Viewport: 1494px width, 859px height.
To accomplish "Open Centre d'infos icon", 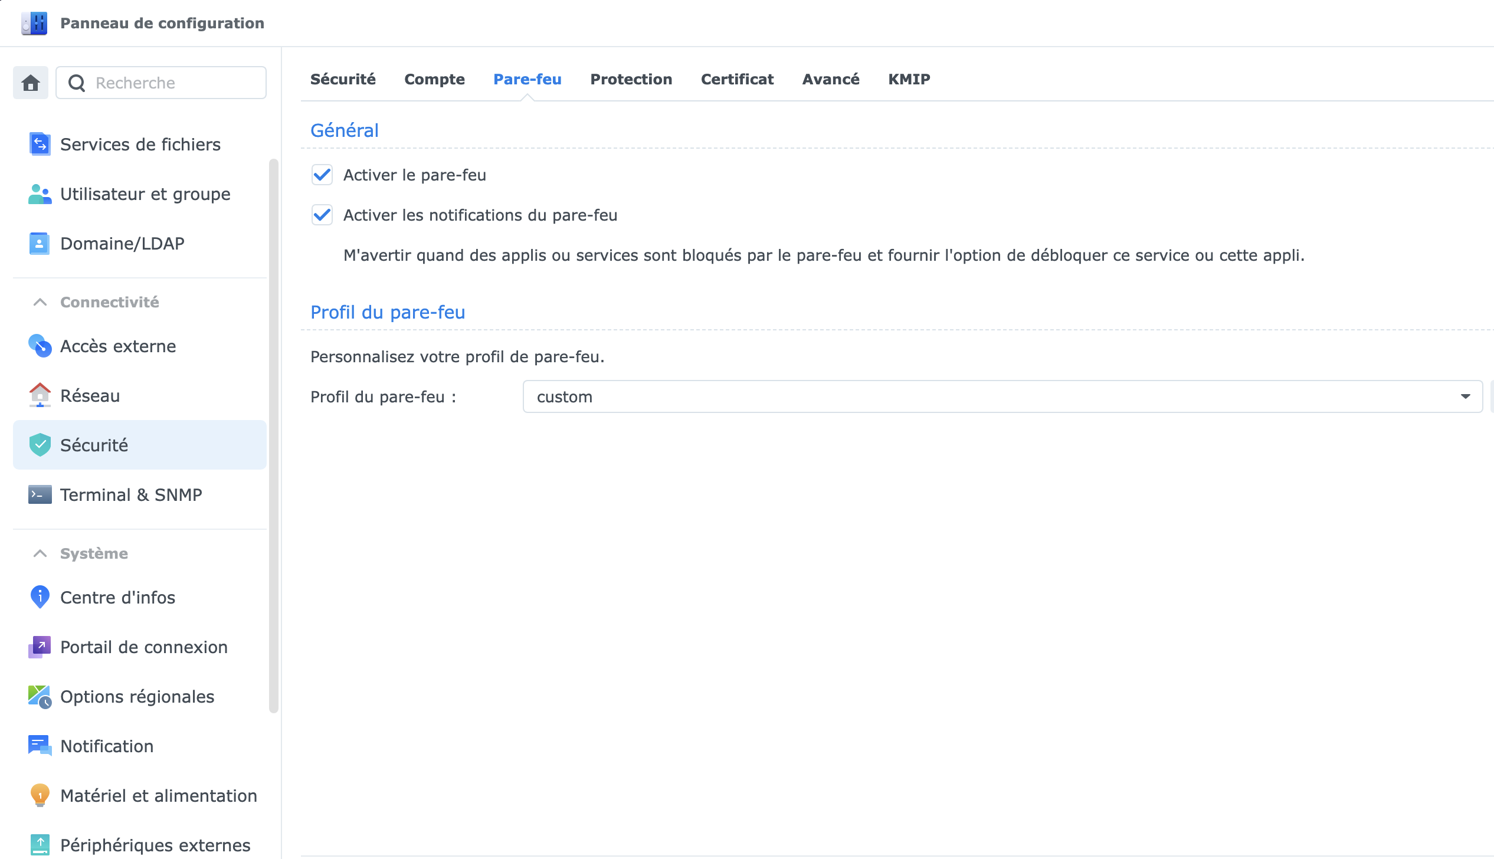I will click(x=40, y=598).
